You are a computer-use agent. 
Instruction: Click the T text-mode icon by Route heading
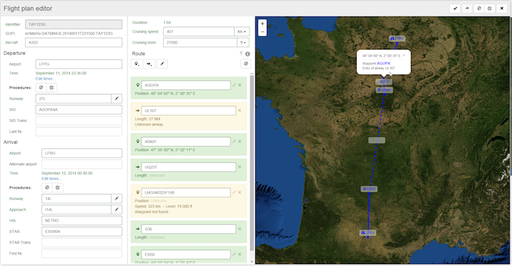click(x=241, y=54)
